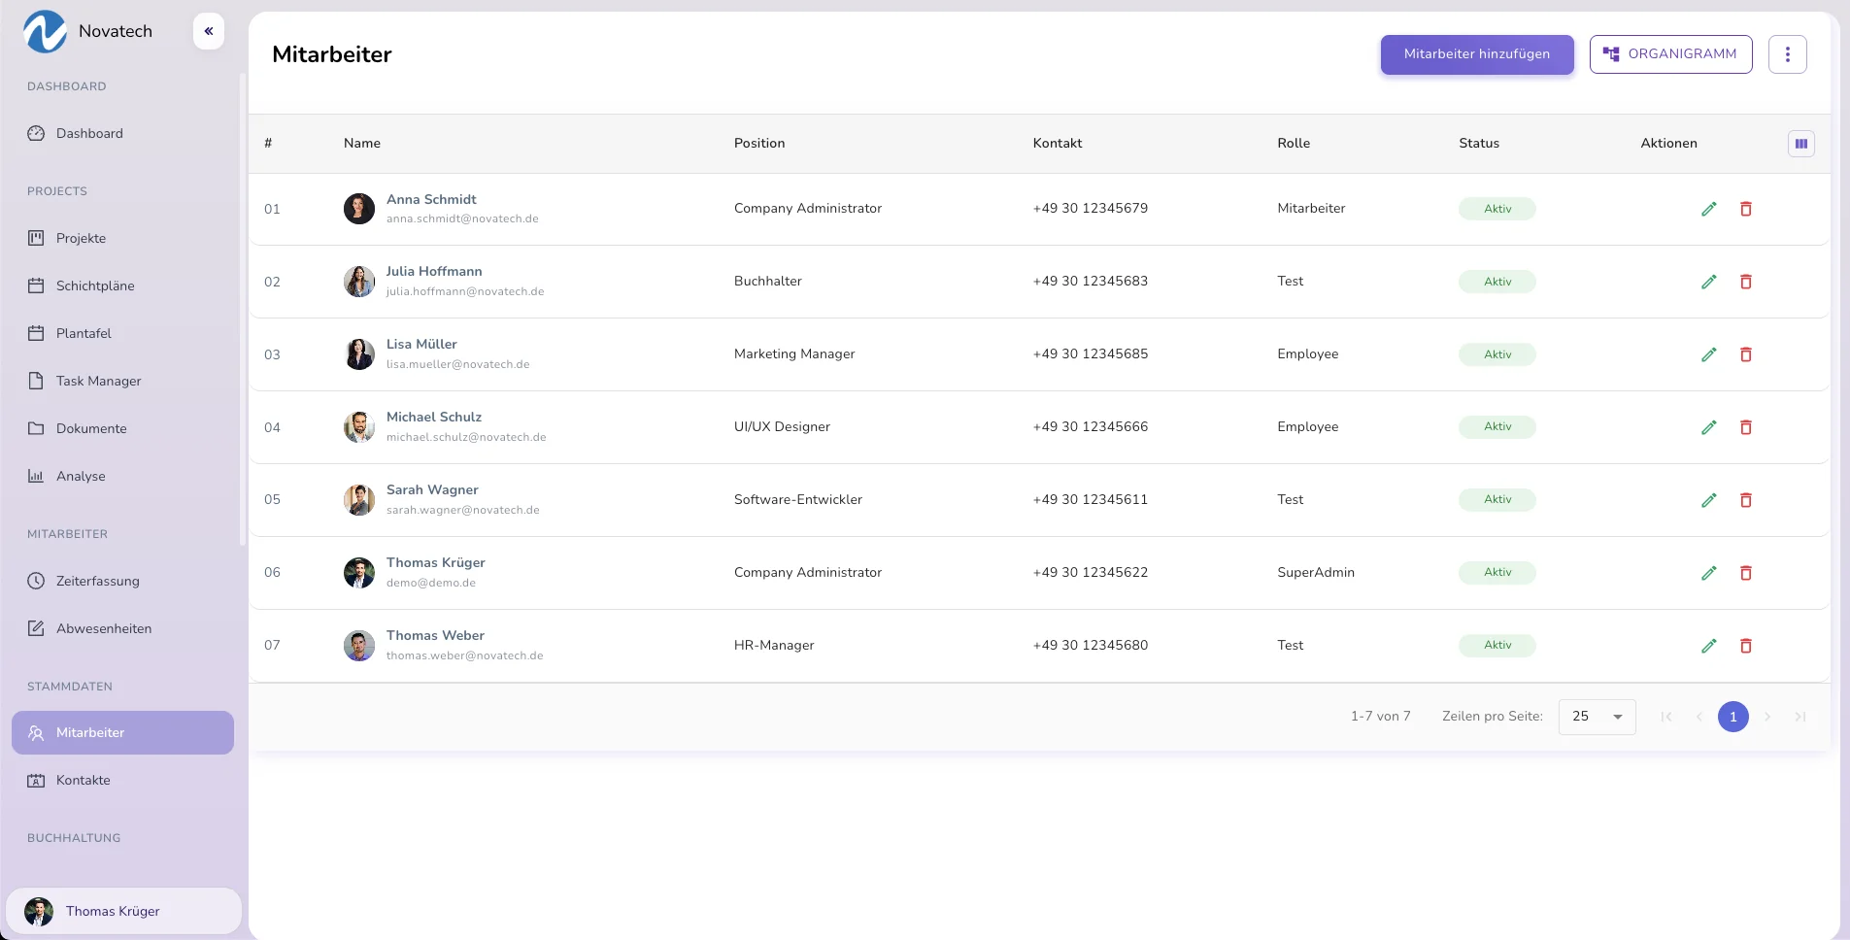Screen dimensions: 1850x940
Task: Go to next page arrow
Action: [1766, 717]
